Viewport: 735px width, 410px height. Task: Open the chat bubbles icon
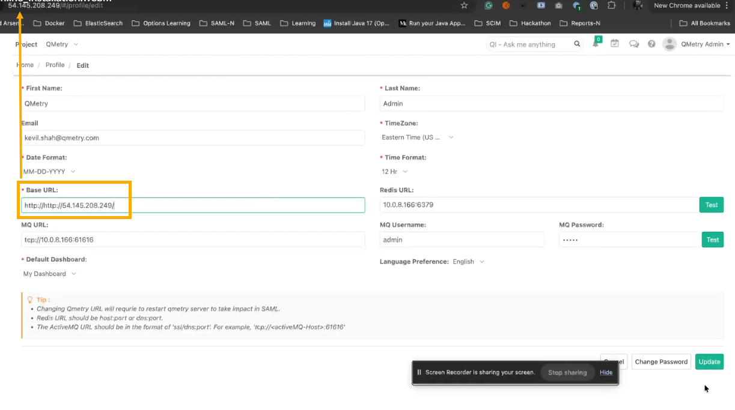pyautogui.click(x=633, y=44)
